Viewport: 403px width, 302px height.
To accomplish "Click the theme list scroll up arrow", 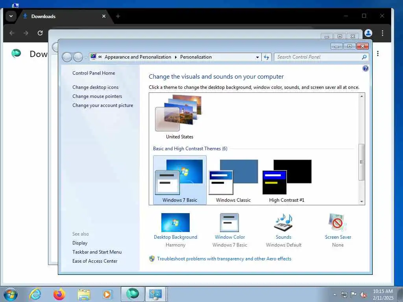I will tap(361, 96).
